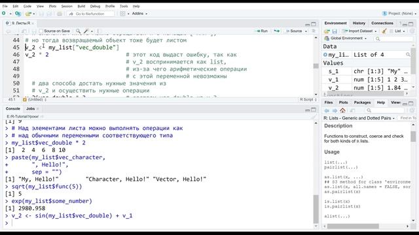This screenshot has width=419, height=235.
Task: Open the Import Dataset dropdown
Action: click(359, 31)
